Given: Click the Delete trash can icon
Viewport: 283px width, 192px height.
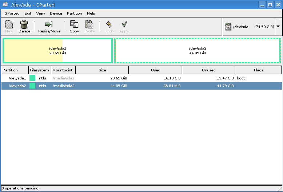Looking at the screenshot, I should [x=24, y=24].
